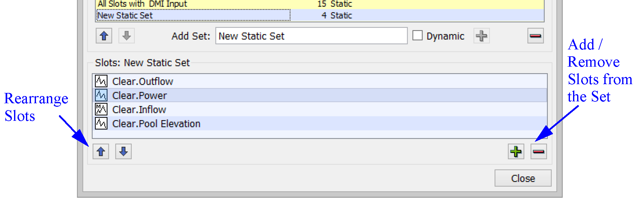Image resolution: width=640 pixels, height=204 pixels.
Task: Add a slot with green plus
Action: (x=516, y=152)
